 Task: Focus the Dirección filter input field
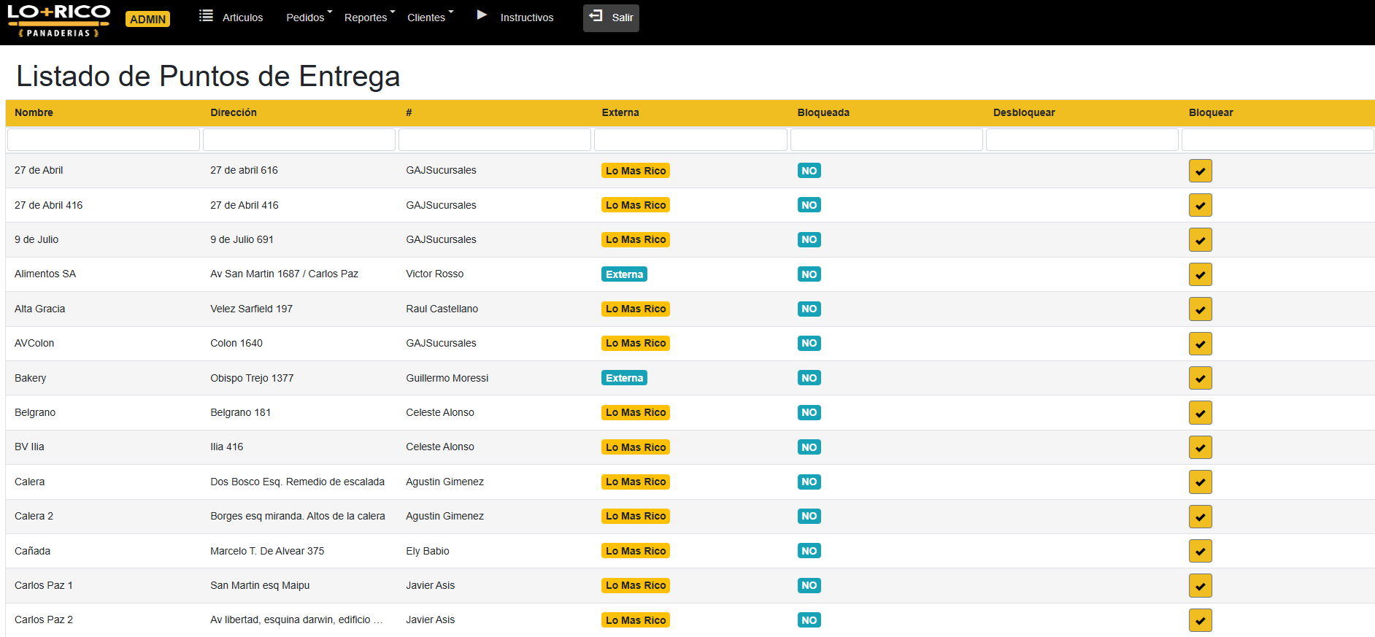[299, 139]
